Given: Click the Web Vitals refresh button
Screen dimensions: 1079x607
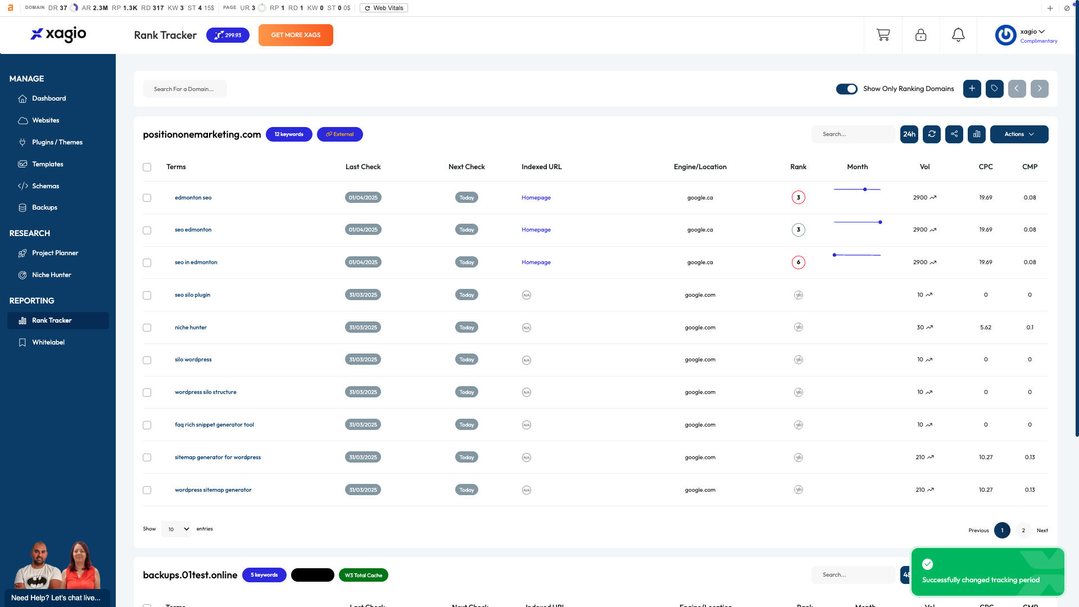Looking at the screenshot, I should [384, 8].
